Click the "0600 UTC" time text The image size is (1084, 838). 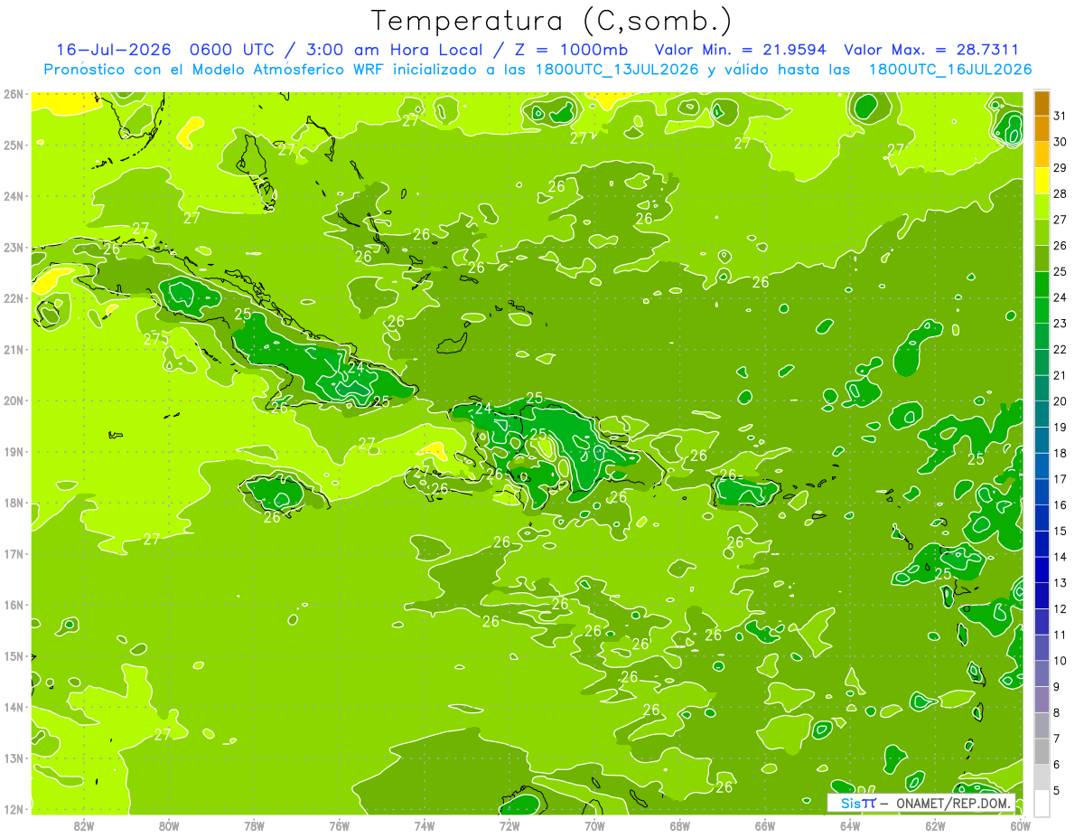click(230, 50)
